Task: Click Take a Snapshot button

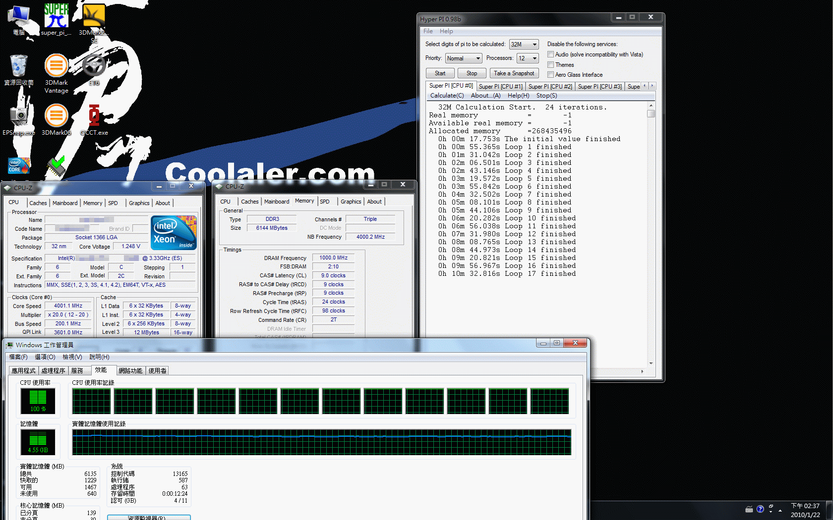Action: coord(514,73)
